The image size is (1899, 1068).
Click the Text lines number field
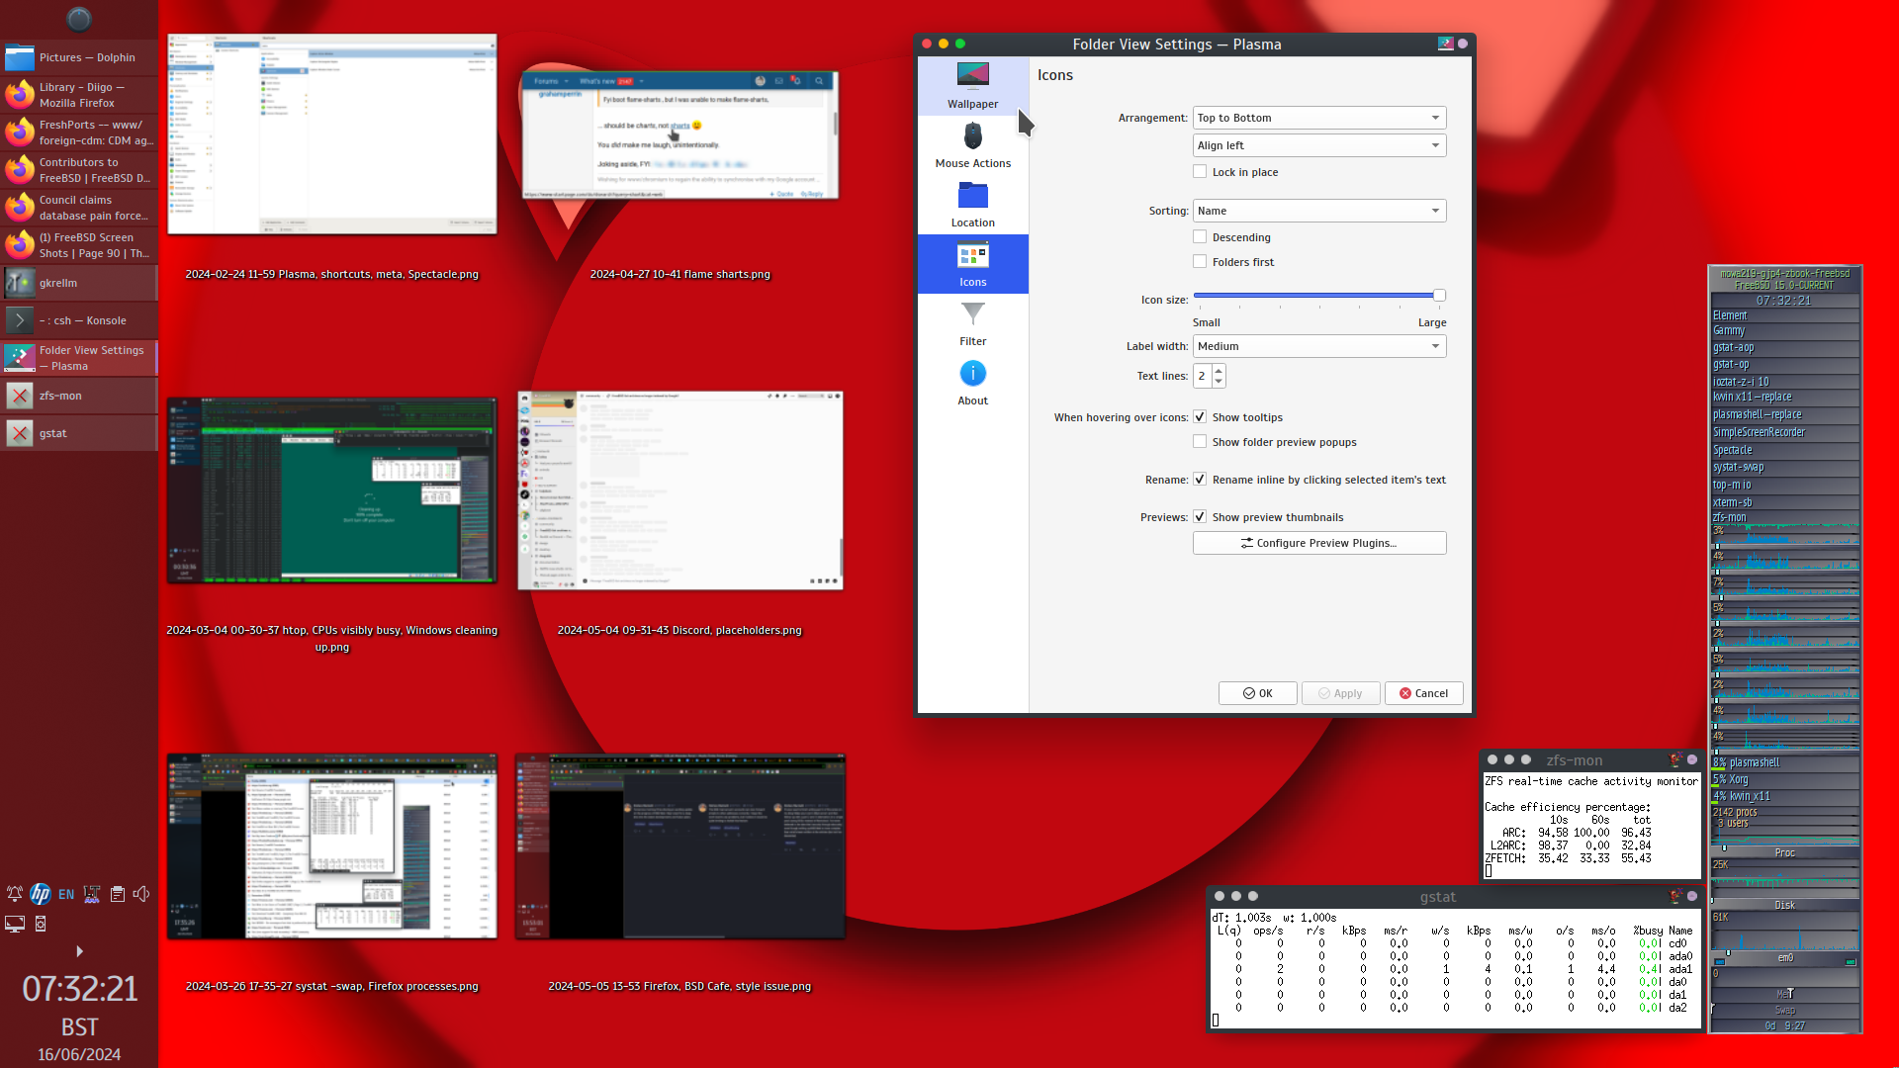(1202, 376)
